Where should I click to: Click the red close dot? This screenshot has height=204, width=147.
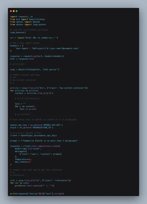(11, 11)
